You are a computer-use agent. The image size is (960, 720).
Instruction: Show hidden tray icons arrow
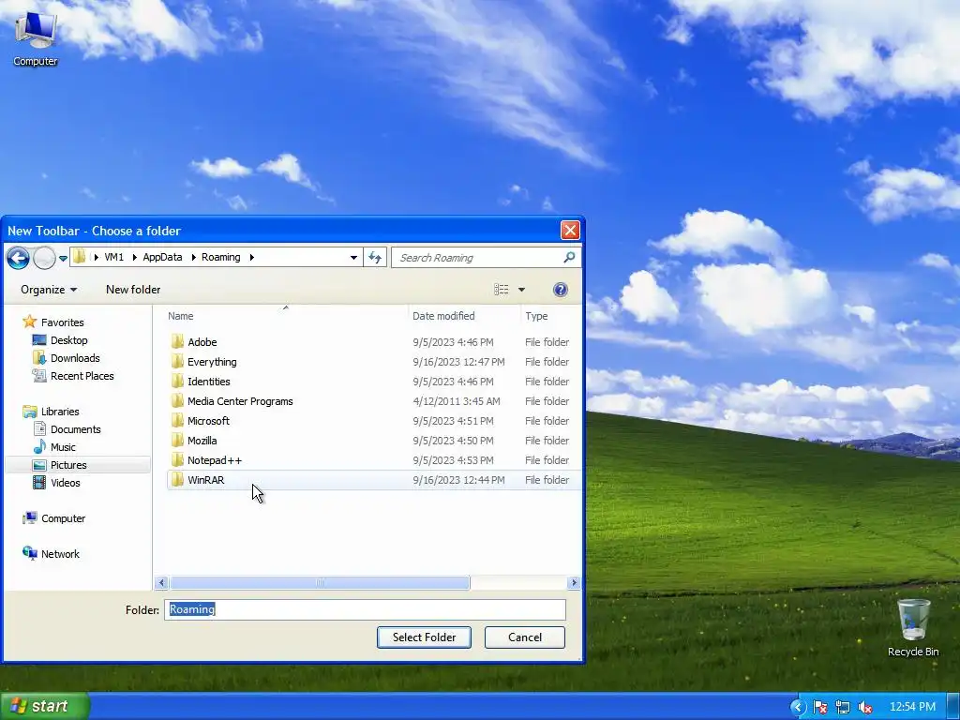(797, 707)
